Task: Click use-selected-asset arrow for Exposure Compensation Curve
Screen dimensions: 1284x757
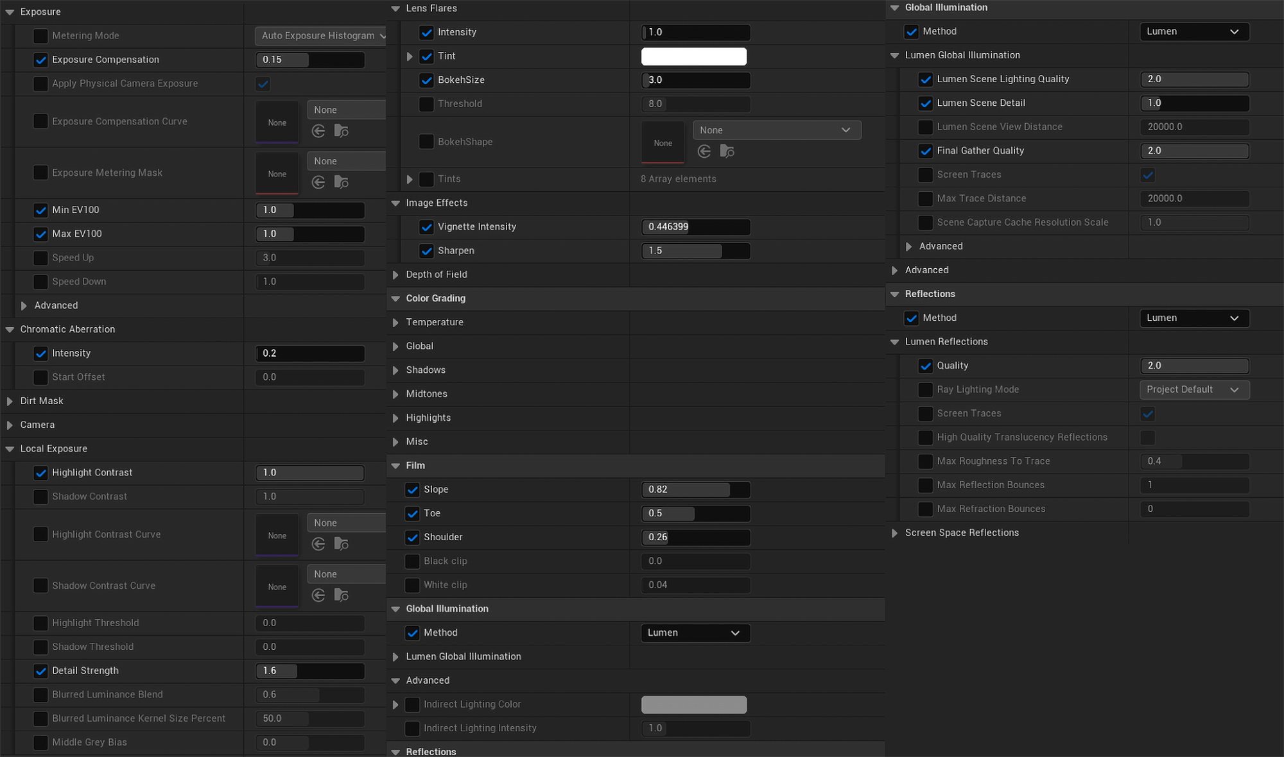Action: pos(318,132)
